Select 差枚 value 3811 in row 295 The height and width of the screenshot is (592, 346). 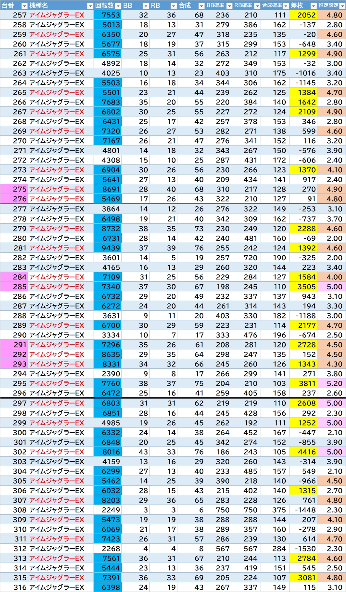click(303, 383)
